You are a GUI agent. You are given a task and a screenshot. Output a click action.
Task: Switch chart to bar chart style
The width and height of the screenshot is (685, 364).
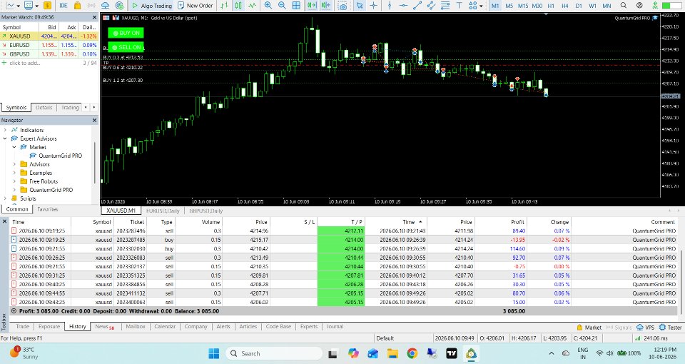click(224, 6)
